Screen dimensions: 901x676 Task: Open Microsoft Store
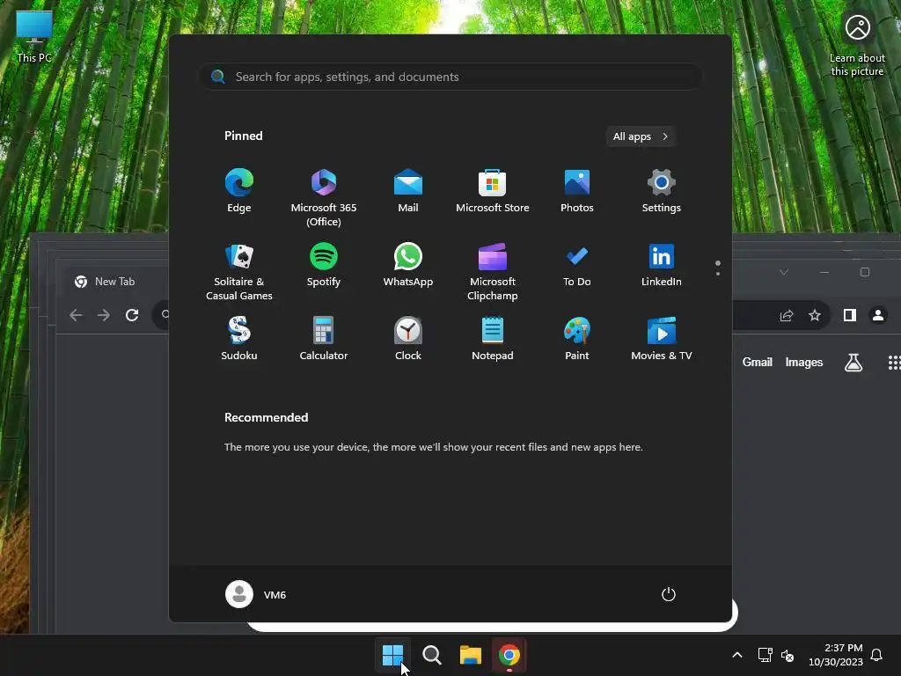click(493, 191)
